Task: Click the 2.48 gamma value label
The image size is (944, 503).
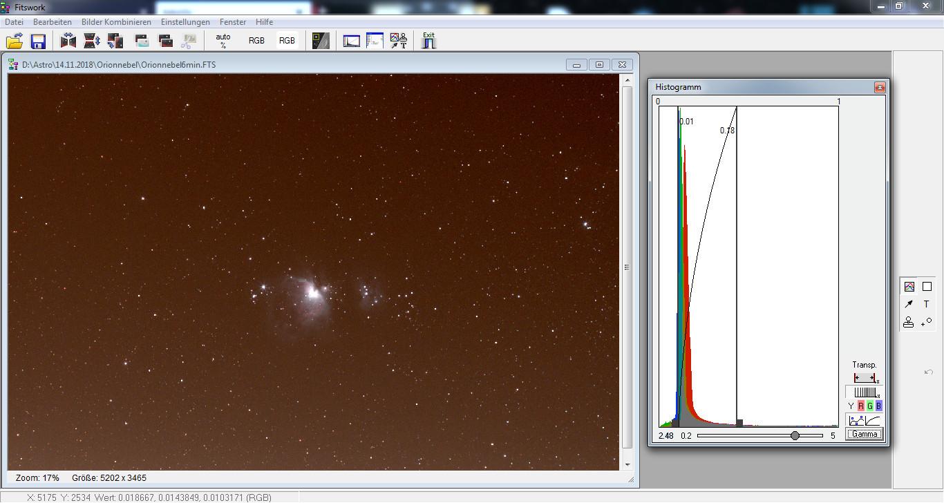Action: coord(666,436)
